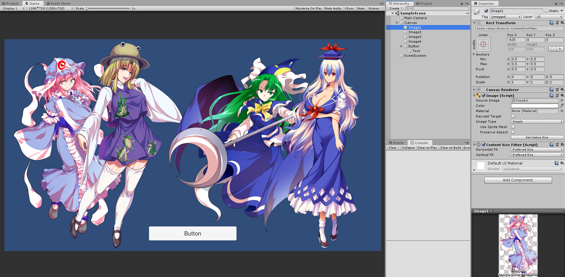Open the Image Color swatch
This screenshot has width=565, height=277.
(534, 106)
